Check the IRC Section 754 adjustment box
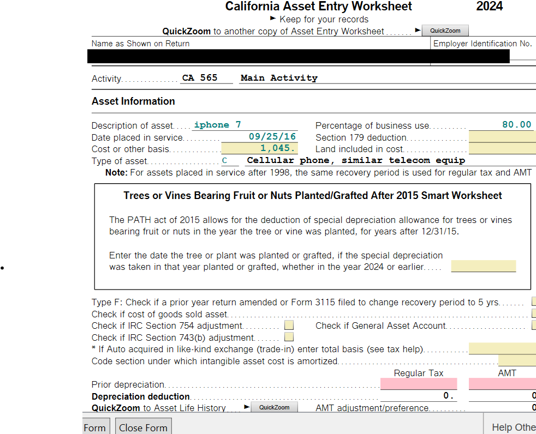Viewport: 536px width, 434px height. click(289, 326)
